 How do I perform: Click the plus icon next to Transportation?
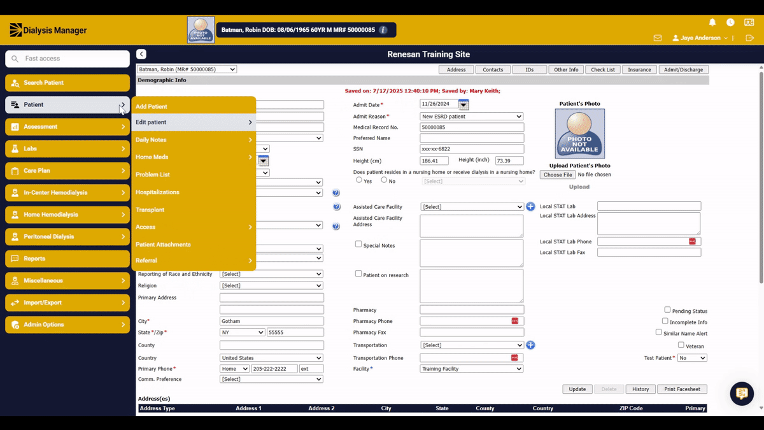click(530, 345)
